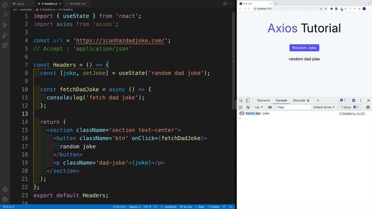Close the DevTools panel
Image resolution: width=372 pixels, height=209 pixels.
(368, 100)
